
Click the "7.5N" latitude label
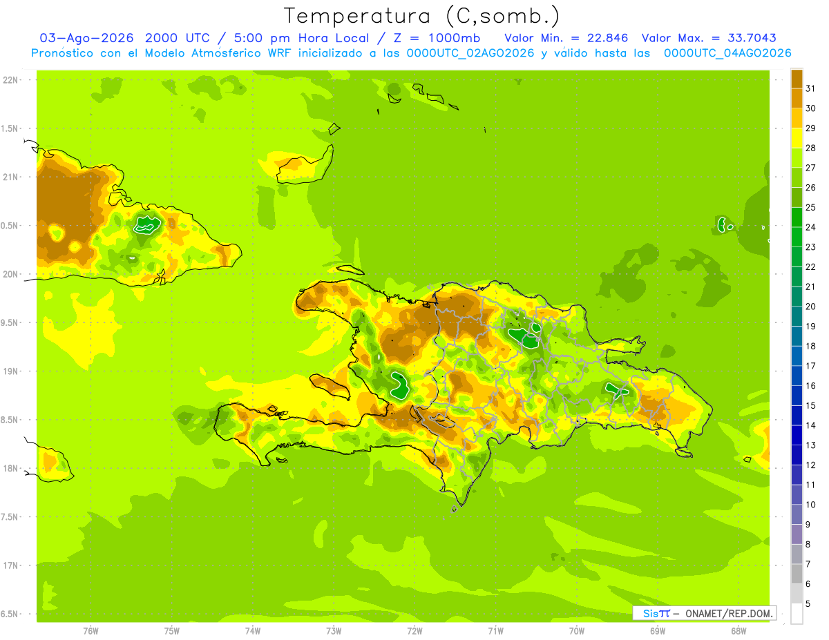10,516
